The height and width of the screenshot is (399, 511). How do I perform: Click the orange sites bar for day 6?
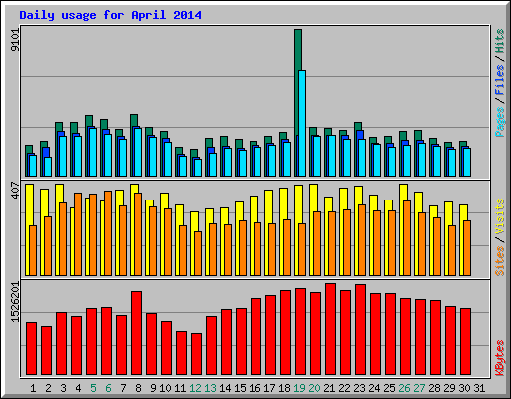point(108,233)
